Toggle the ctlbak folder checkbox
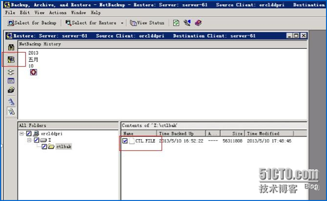Screen dimensions: 327x201 (44, 146)
